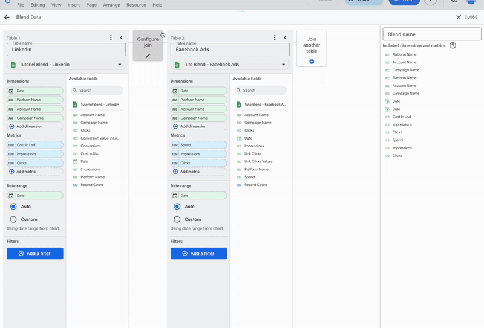
Task: Click Add dimension in Table 1
Action: pyautogui.click(x=35, y=126)
